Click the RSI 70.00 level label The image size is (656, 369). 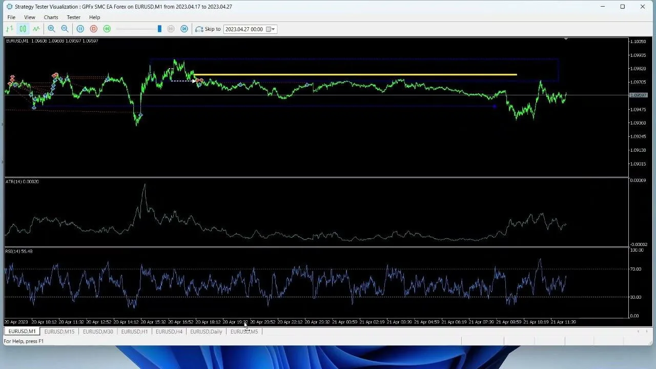pos(635,269)
